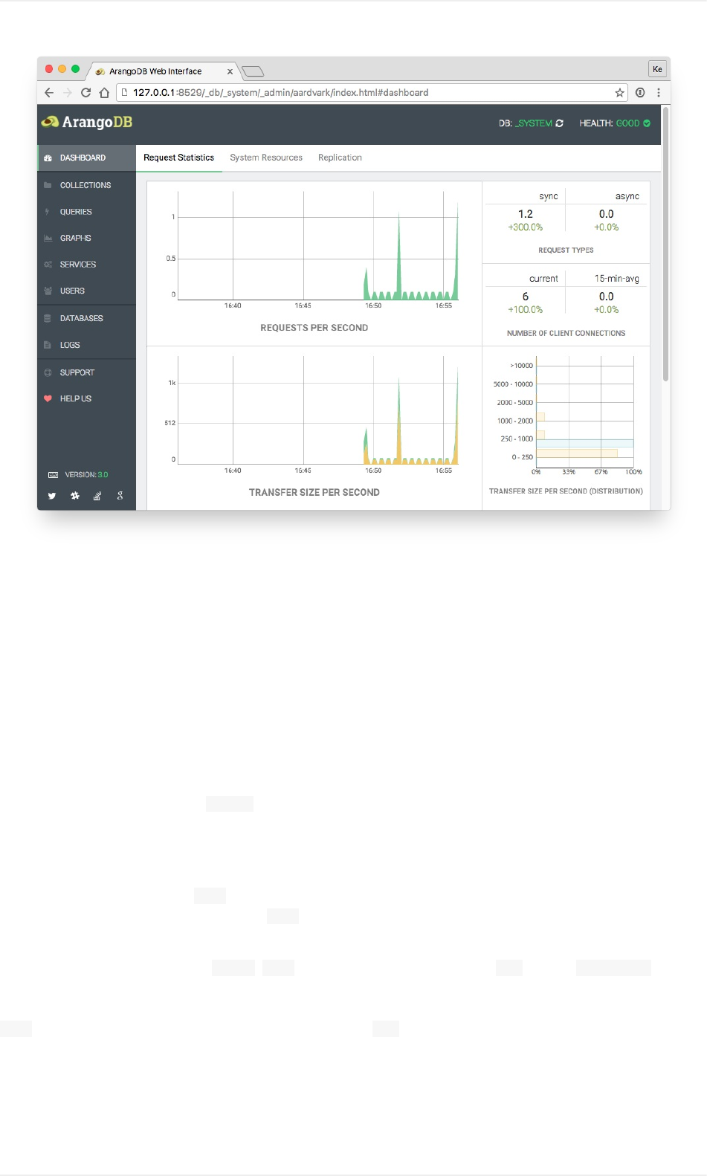Click the Users icon in the sidebar
The height and width of the screenshot is (1176, 707).
click(x=48, y=291)
